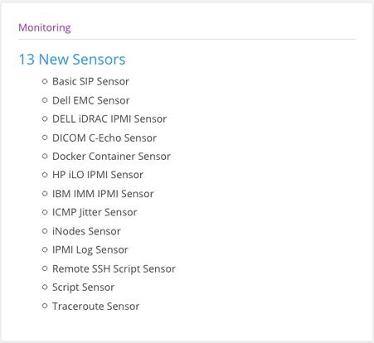The height and width of the screenshot is (343, 374).
Task: Click bullet circle beside ICMP Jitter Sensor
Action: click(45, 212)
